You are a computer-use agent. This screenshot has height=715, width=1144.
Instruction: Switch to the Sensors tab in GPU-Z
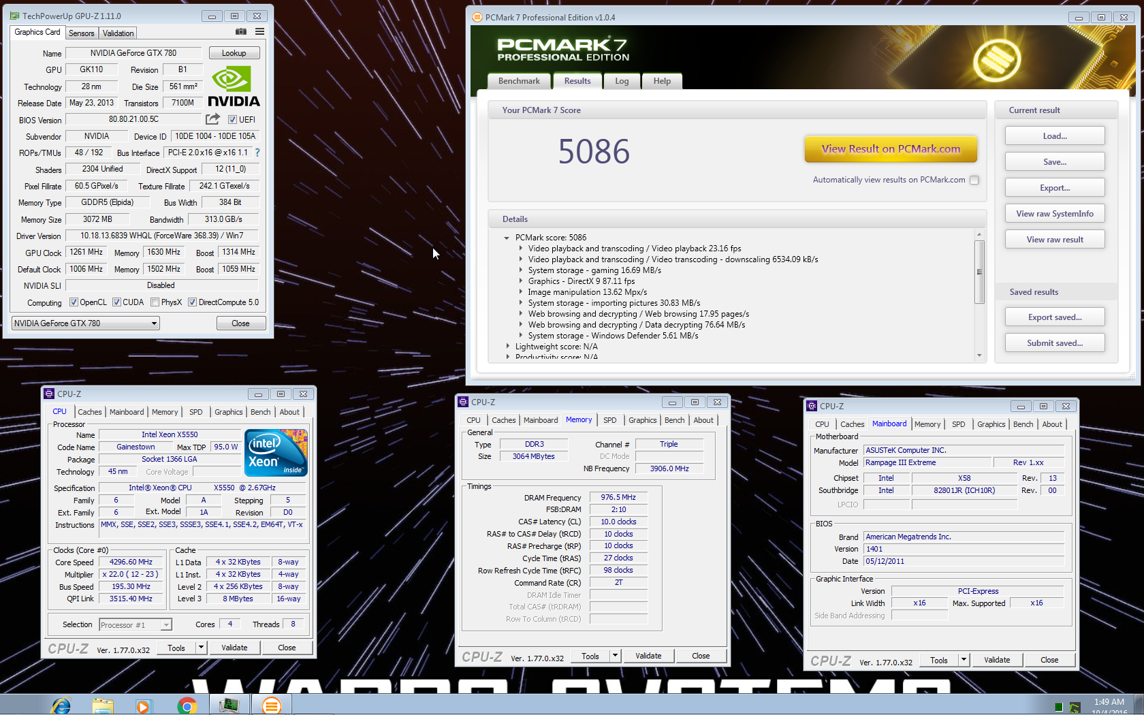click(81, 33)
